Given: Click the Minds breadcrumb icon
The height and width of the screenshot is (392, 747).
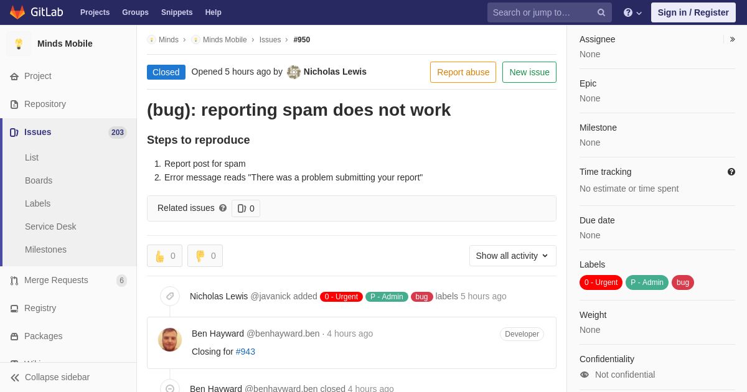Looking at the screenshot, I should (x=151, y=40).
